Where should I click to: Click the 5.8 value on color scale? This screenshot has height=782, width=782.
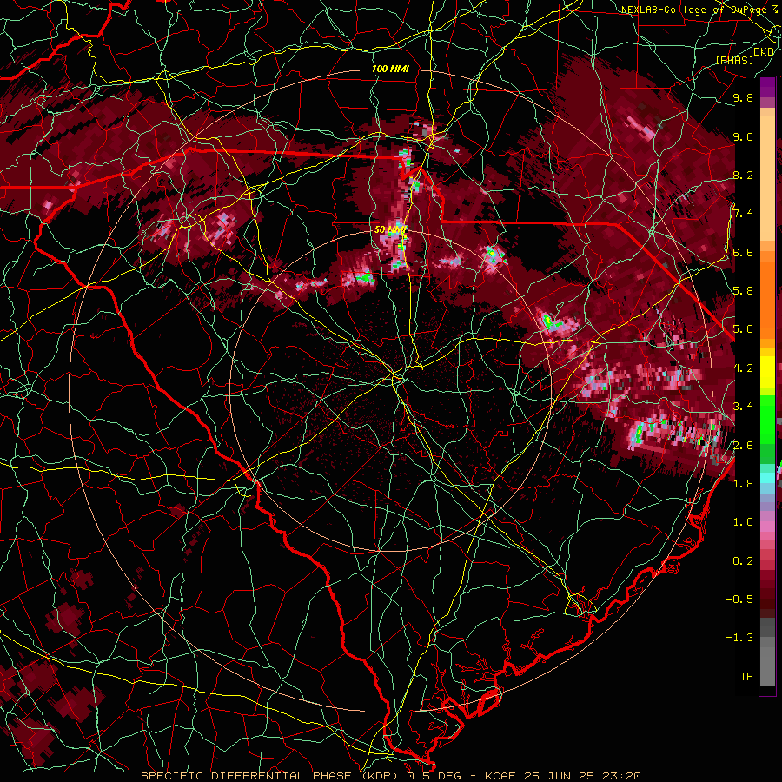[x=743, y=291]
